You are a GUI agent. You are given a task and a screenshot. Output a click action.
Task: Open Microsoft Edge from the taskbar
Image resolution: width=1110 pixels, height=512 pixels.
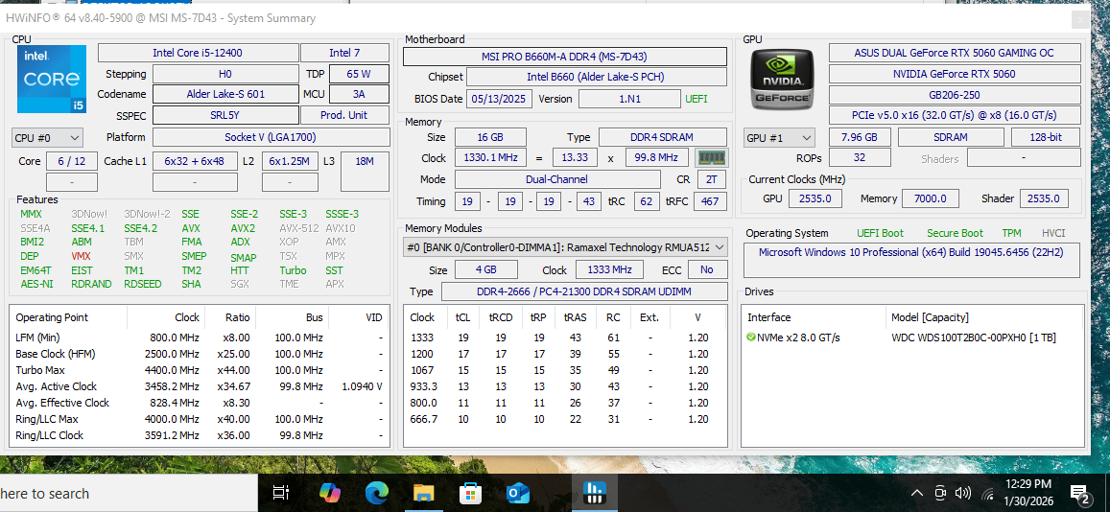[x=377, y=493]
